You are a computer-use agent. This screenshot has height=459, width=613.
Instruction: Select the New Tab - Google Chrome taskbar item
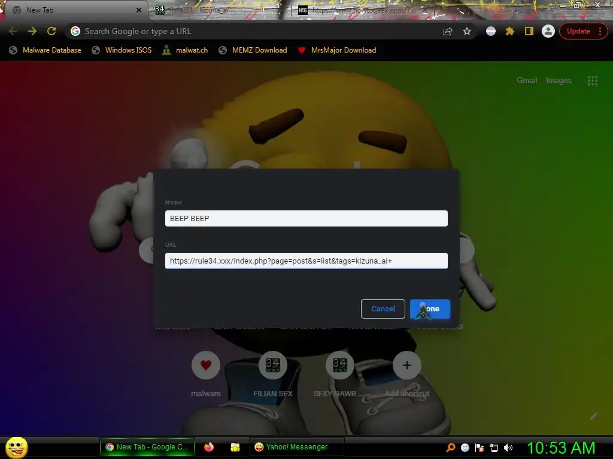point(147,447)
